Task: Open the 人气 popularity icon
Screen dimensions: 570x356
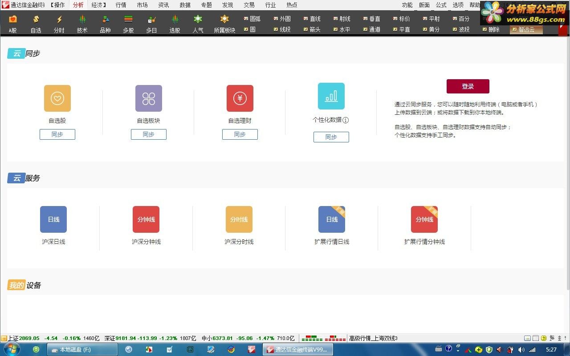Action: coord(198,24)
